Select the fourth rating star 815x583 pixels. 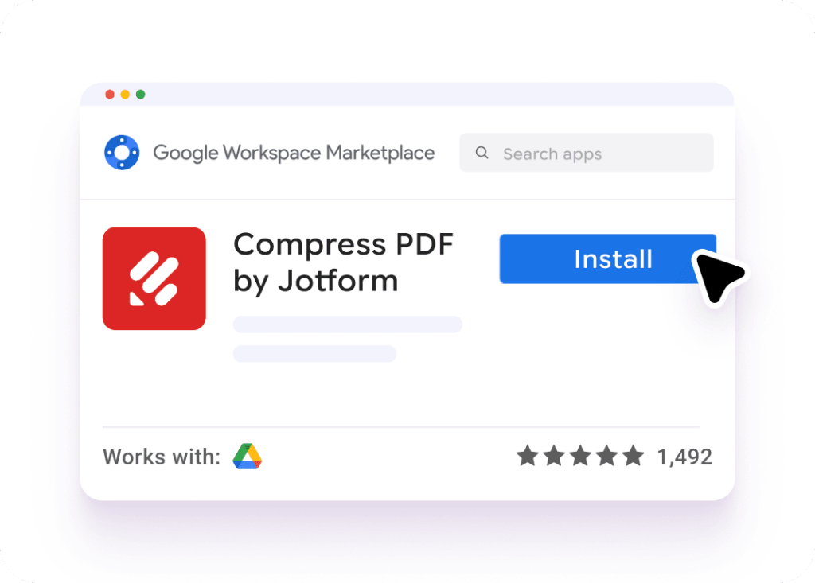(x=606, y=457)
